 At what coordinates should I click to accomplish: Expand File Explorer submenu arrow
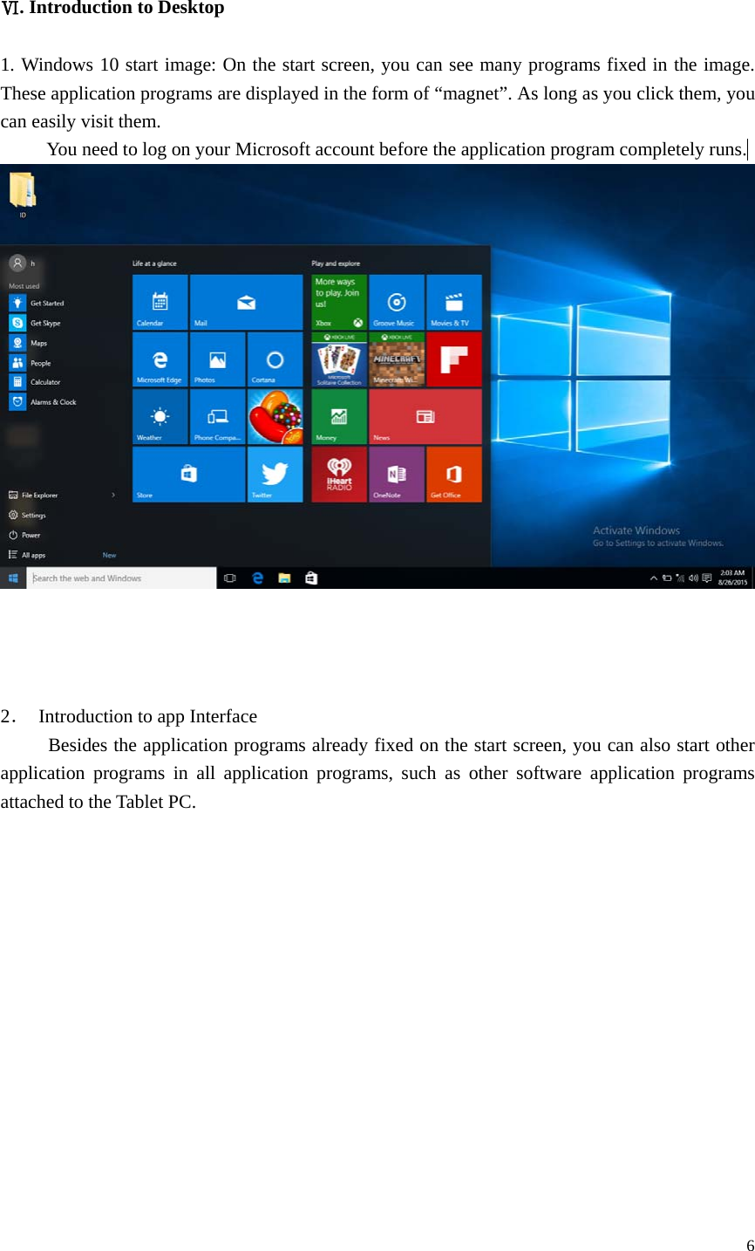tap(113, 494)
